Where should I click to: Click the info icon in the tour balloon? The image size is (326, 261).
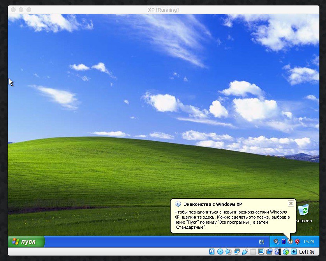[178, 204]
